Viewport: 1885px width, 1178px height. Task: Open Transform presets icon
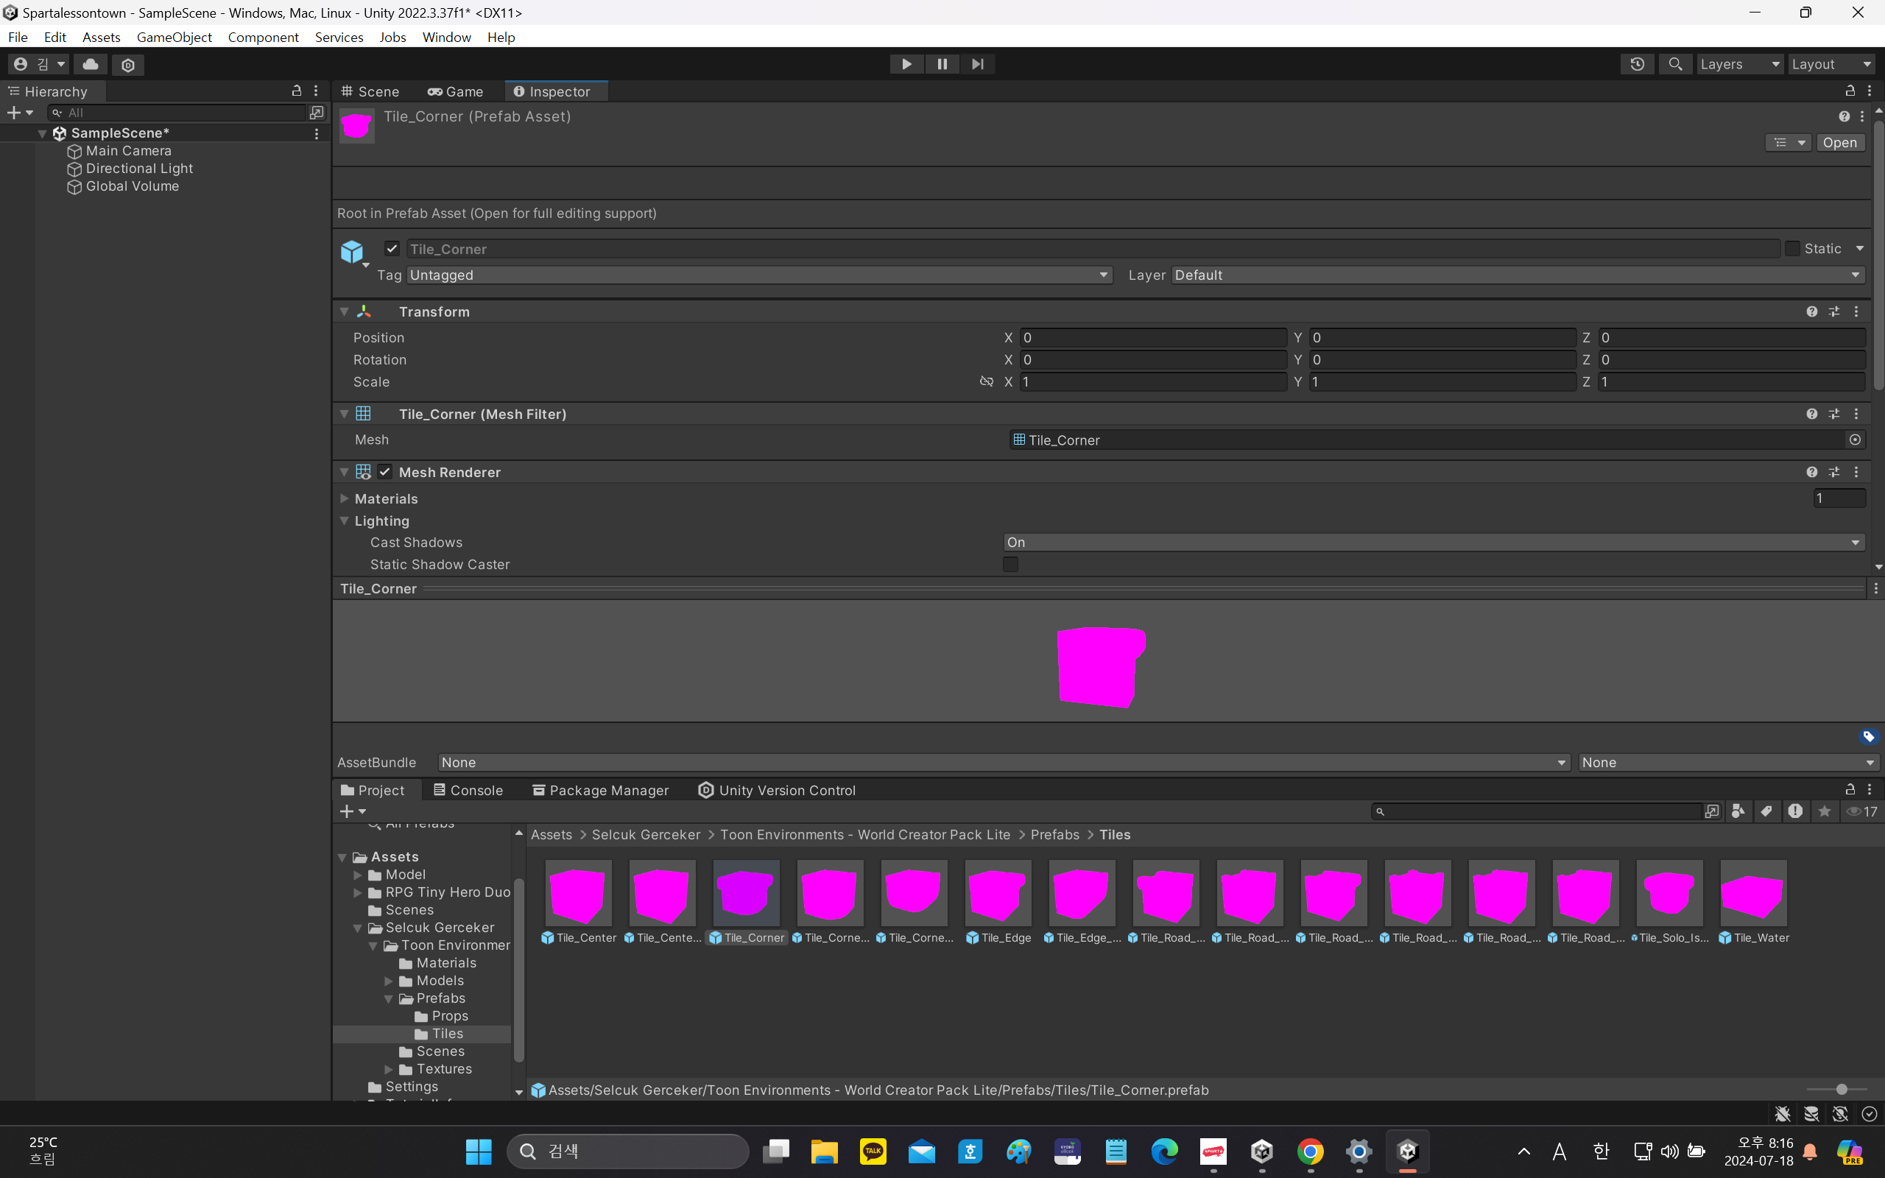[x=1834, y=311]
